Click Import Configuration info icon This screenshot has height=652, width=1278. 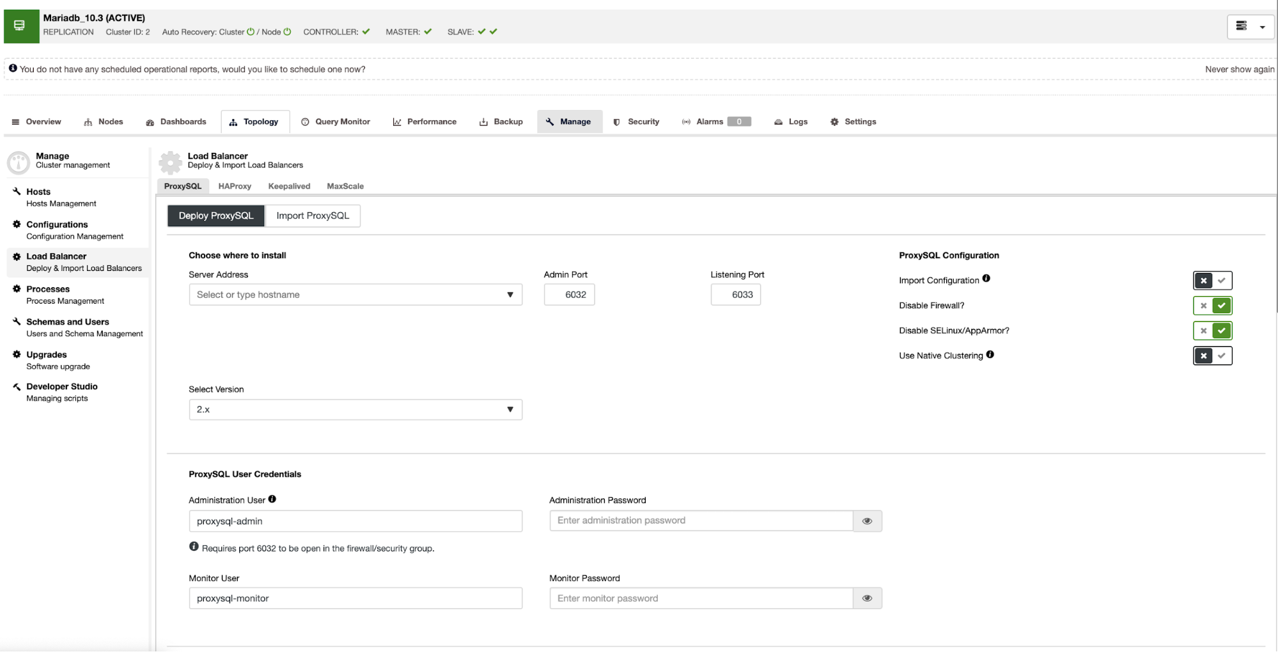tap(986, 279)
